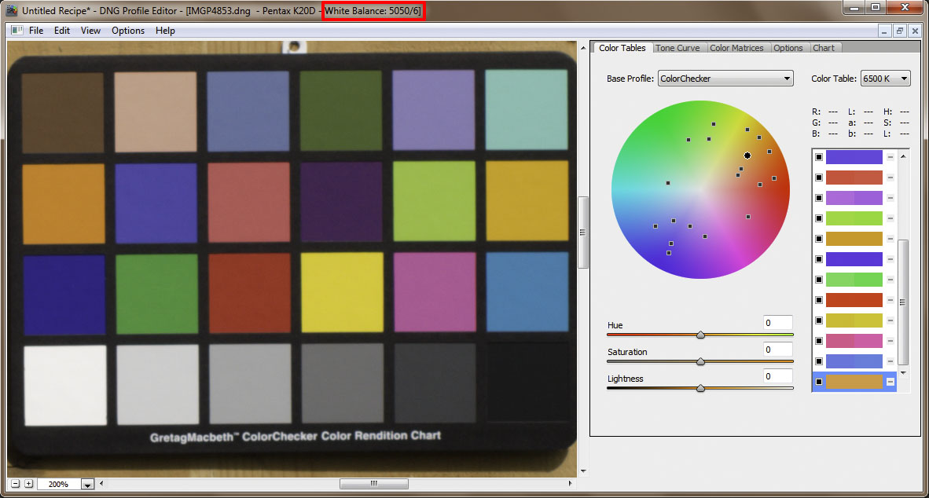Toggle checkbox for the periwinkle blue row

(819, 361)
